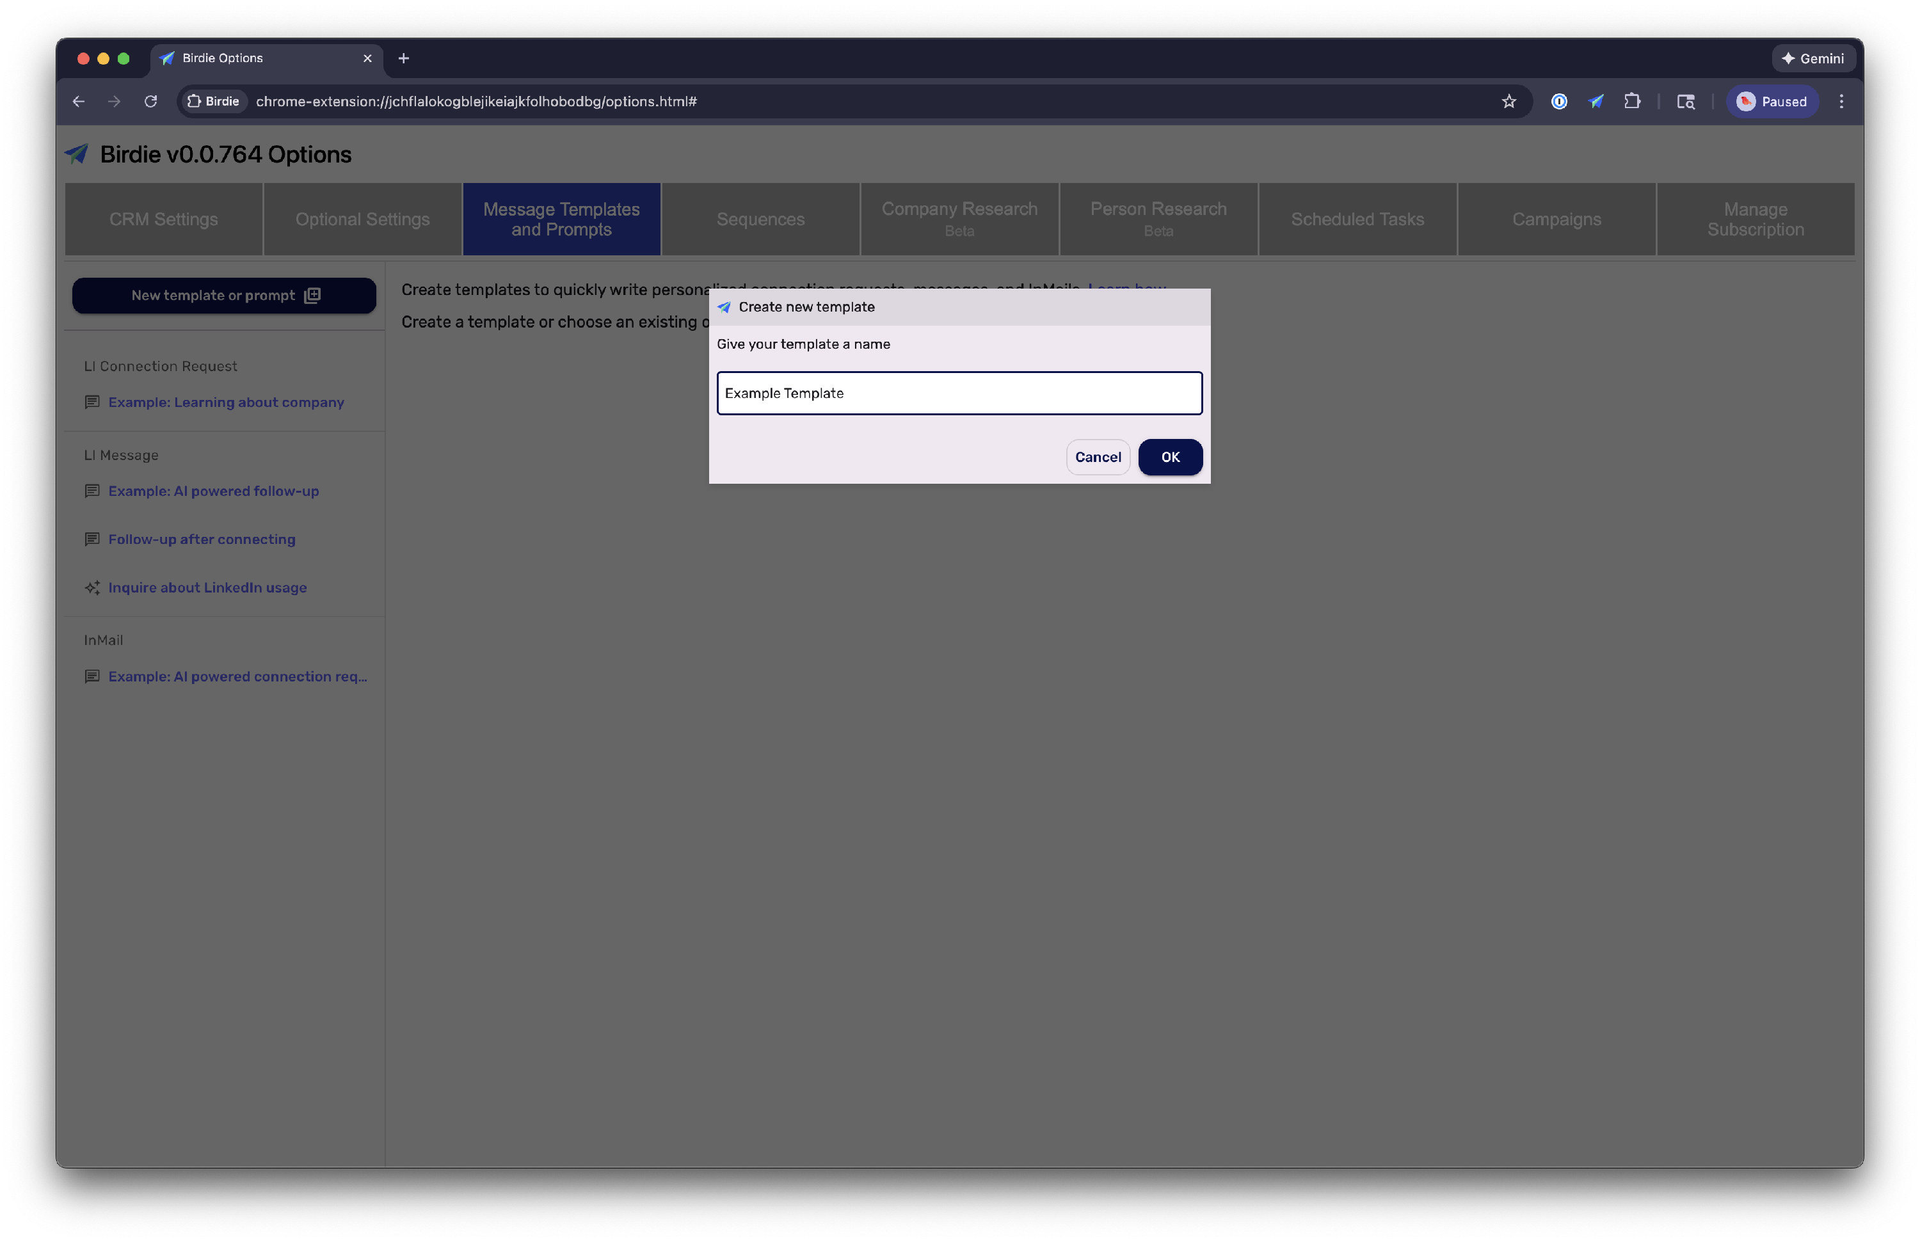Open Birdie extension icon in toolbar

[1596, 102]
